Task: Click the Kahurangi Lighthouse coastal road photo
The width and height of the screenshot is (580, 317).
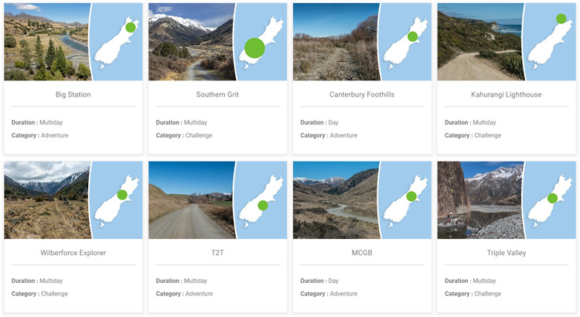Action: (479, 43)
